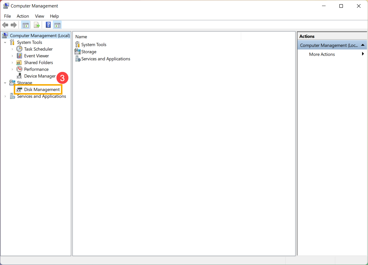Toggle Show/Hide Console Tree toolbar icon
This screenshot has width=368, height=265.
pos(26,25)
